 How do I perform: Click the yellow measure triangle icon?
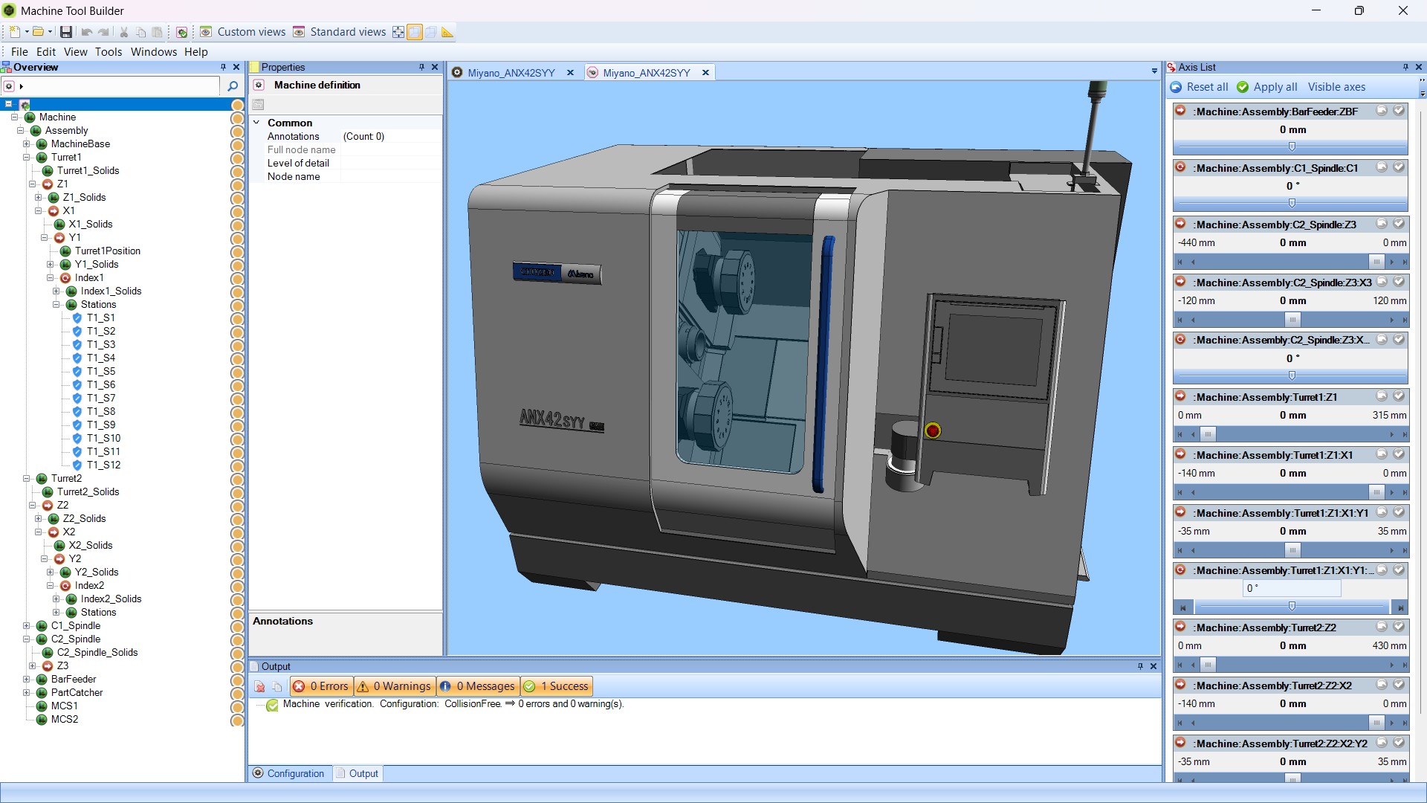[447, 32]
